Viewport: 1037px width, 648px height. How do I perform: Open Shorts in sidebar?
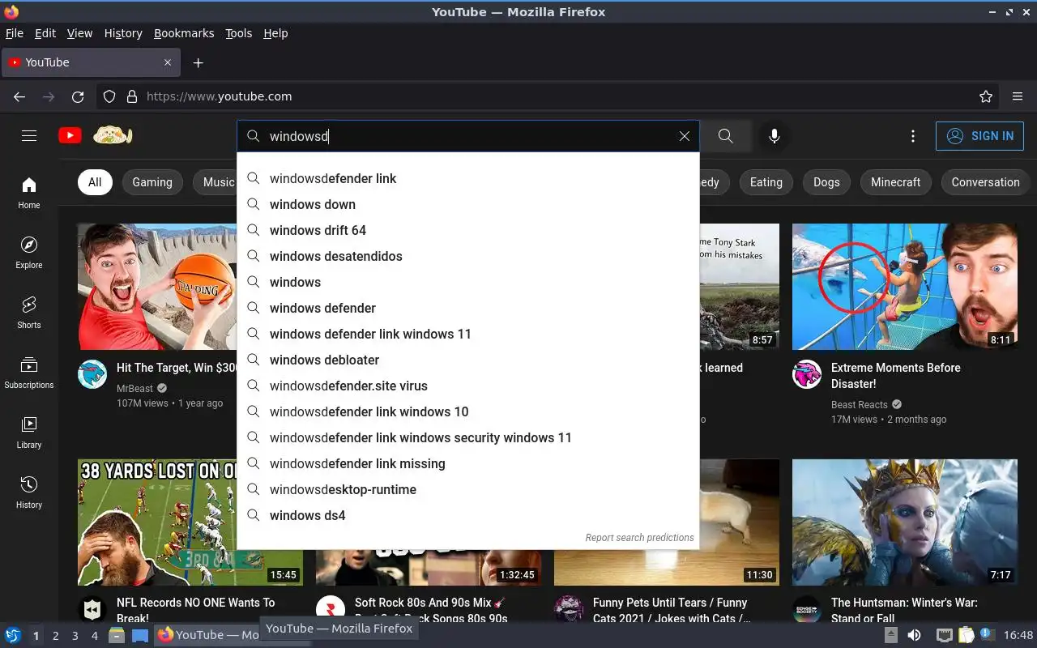coord(29,313)
